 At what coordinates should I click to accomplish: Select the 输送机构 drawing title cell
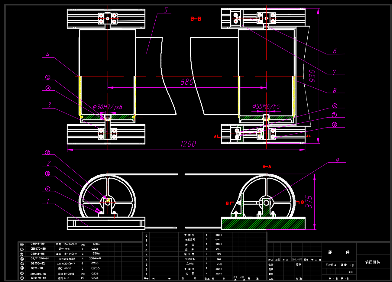point(372,262)
